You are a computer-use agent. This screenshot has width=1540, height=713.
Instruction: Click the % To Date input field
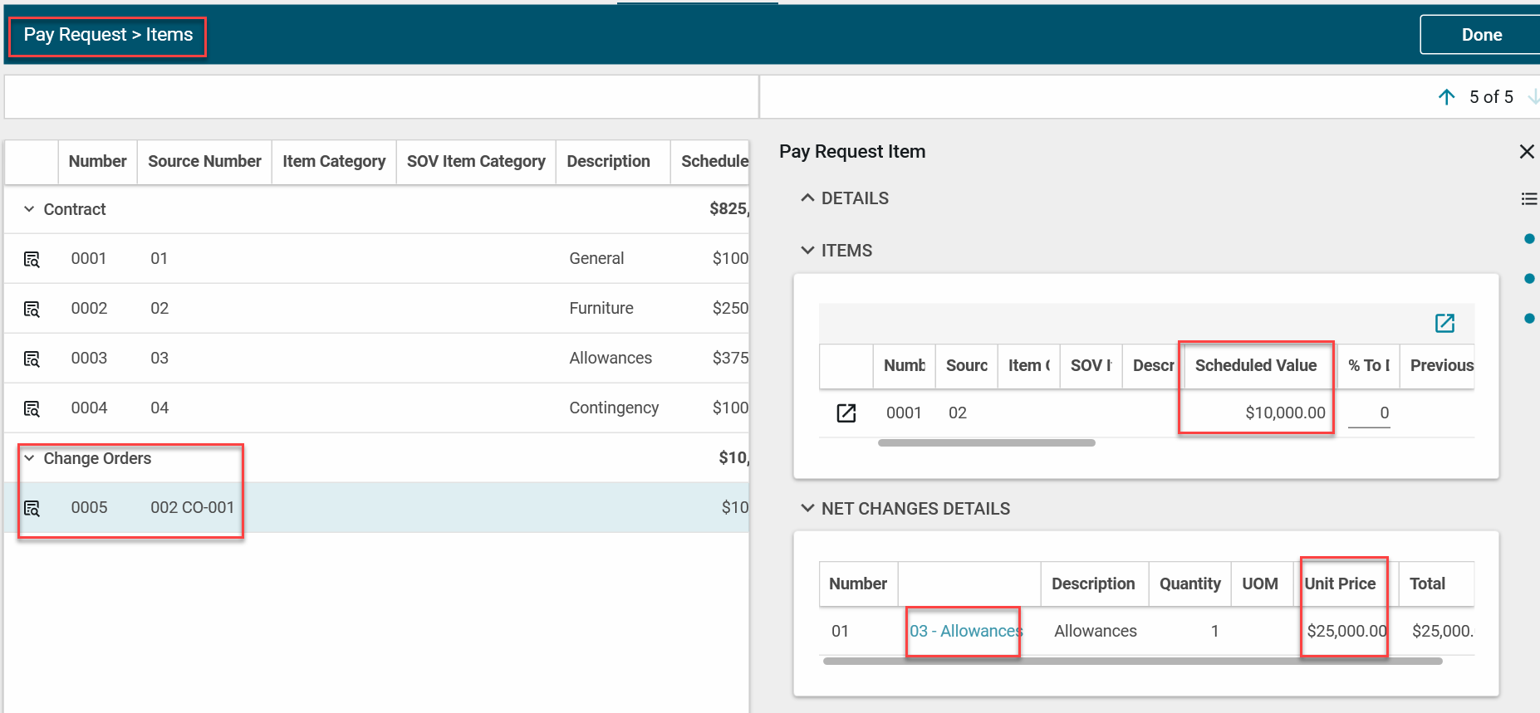click(x=1369, y=413)
